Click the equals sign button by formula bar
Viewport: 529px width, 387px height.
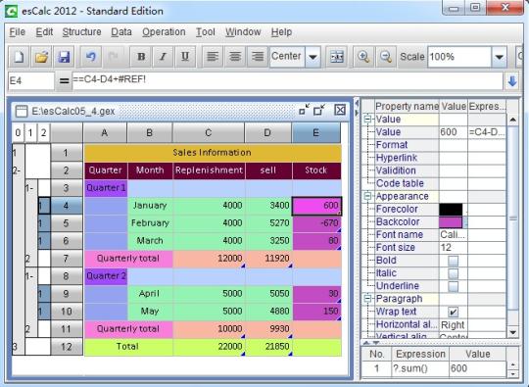point(64,81)
